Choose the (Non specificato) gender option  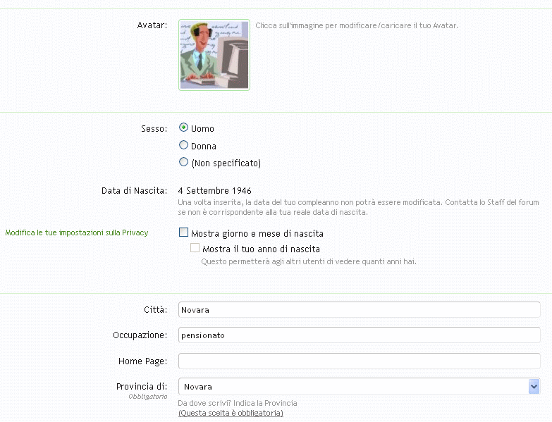coord(183,162)
